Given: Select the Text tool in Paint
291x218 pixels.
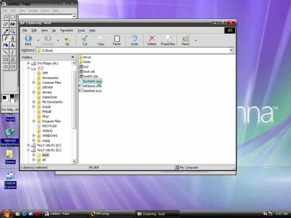Looking at the screenshot, I should [x=13, y=45].
